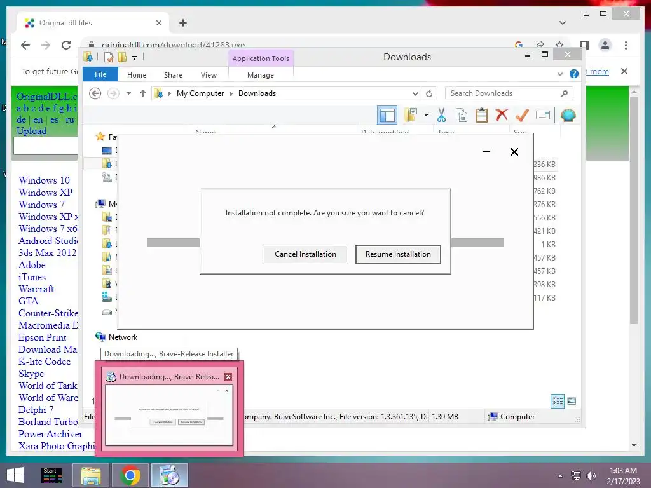651x488 pixels.
Task: Click the Cut scissors icon
Action: tap(441, 115)
